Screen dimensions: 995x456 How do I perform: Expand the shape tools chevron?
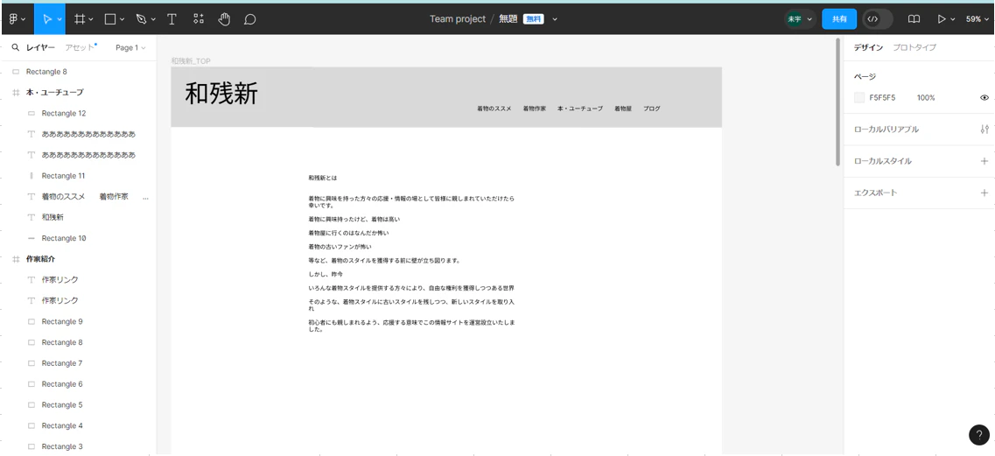point(123,19)
